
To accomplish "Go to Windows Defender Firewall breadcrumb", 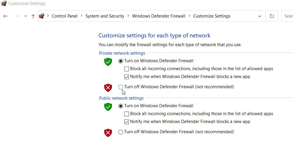I will click(159, 16).
